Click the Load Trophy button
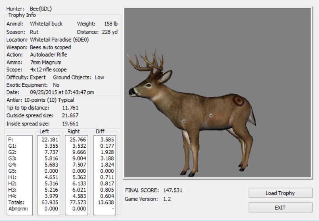This screenshot has height=221, width=319. (x=279, y=193)
